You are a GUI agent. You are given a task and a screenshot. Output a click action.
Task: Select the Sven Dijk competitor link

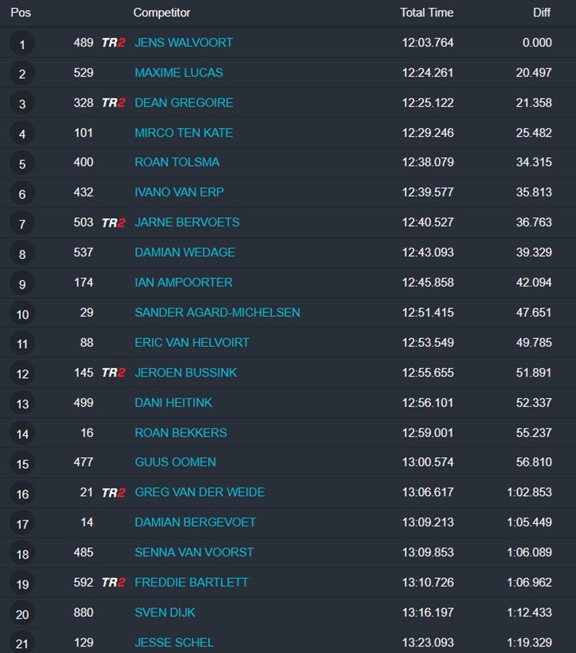[165, 613]
